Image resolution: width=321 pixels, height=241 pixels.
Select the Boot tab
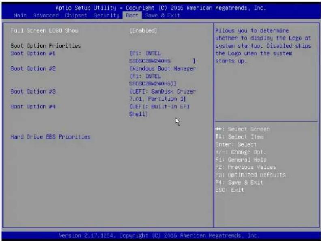click(x=132, y=15)
